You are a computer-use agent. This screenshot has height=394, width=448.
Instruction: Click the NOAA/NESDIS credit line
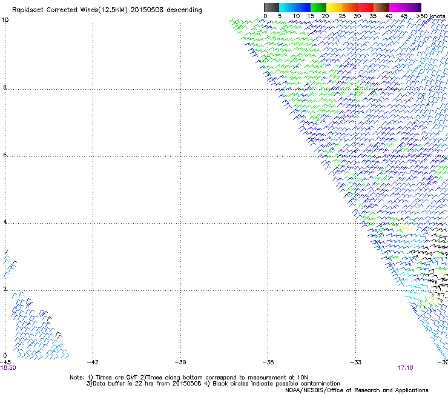pyautogui.click(x=357, y=390)
